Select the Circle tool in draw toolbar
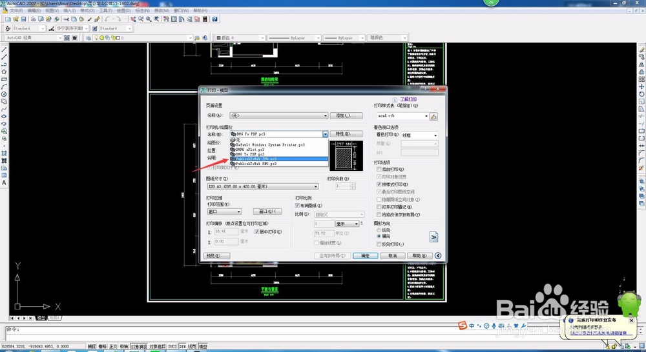Screen dimensions: 646x352 (x=4, y=94)
